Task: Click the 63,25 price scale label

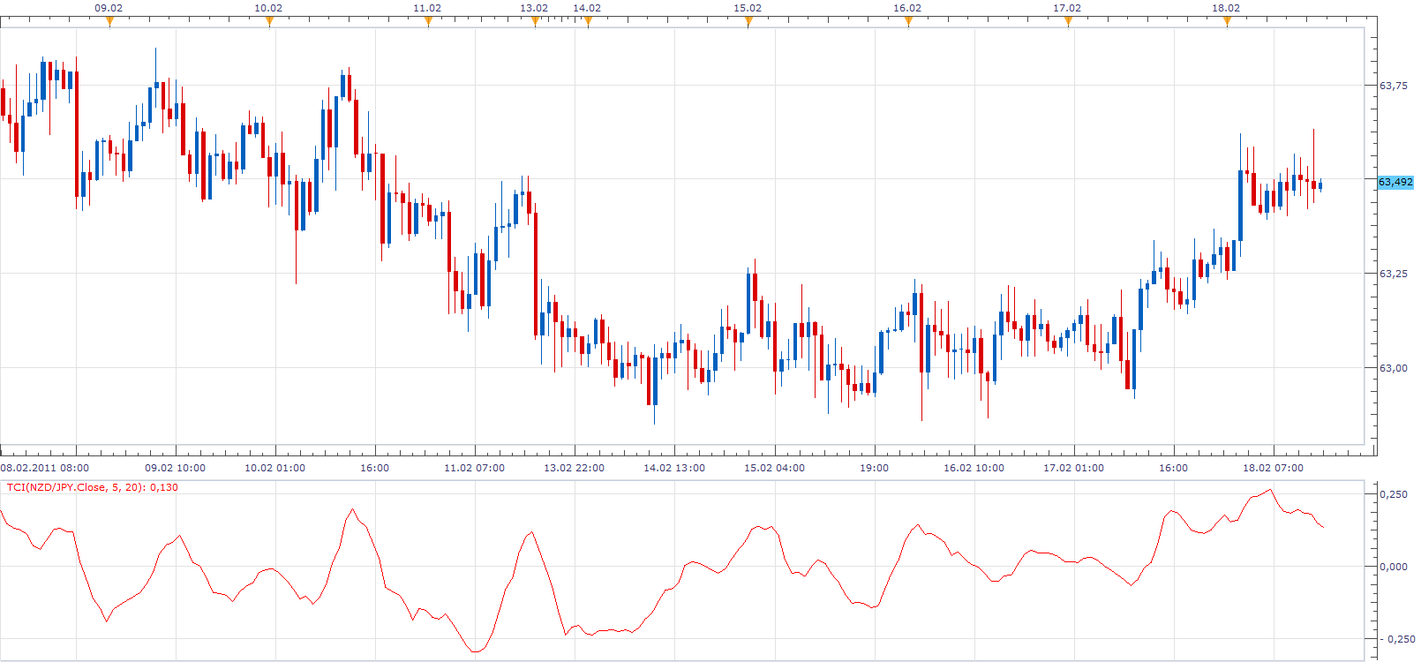Action: [x=1394, y=274]
